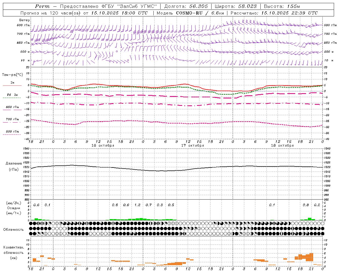Select the 'Модель COSMO-RU / 6.6км' text
Viewport: 338px width, 271px height.
[x=190, y=13]
